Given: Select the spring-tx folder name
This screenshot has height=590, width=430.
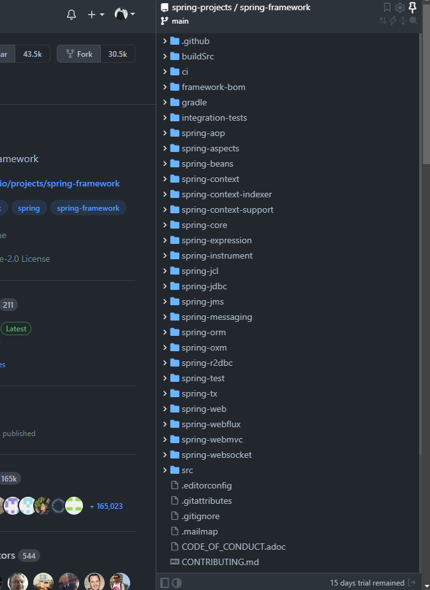Looking at the screenshot, I should (x=199, y=393).
